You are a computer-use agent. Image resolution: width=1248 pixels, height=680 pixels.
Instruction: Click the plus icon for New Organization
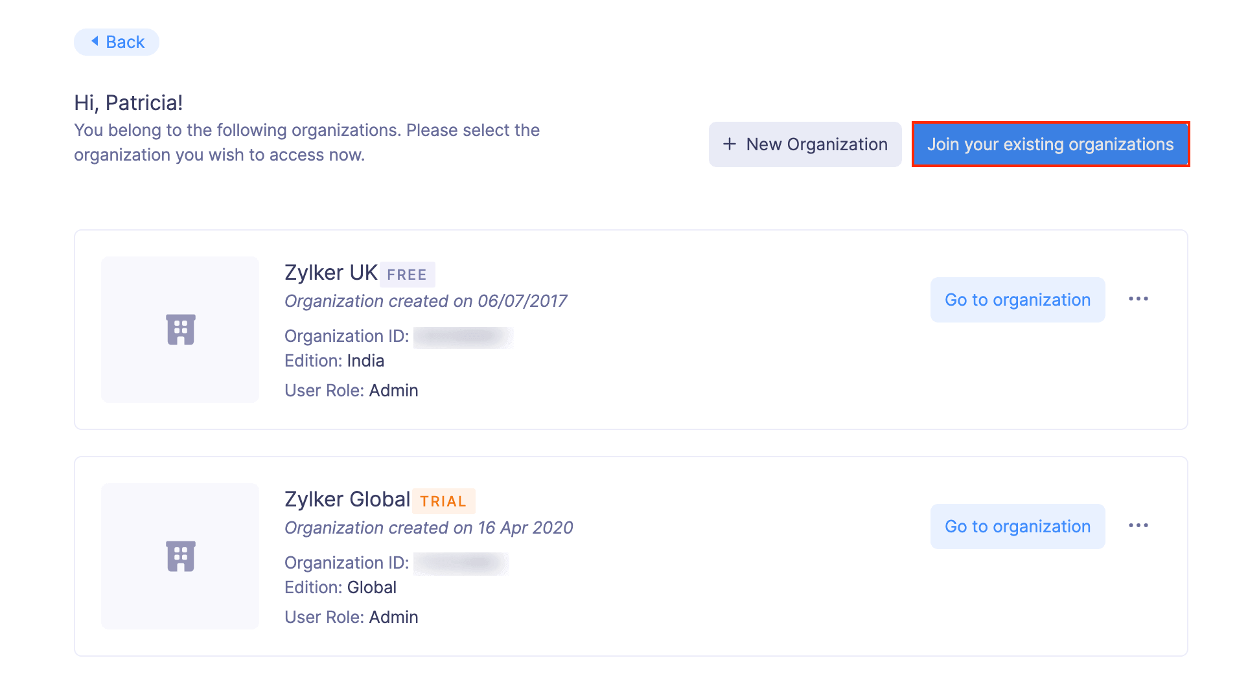[x=730, y=144]
